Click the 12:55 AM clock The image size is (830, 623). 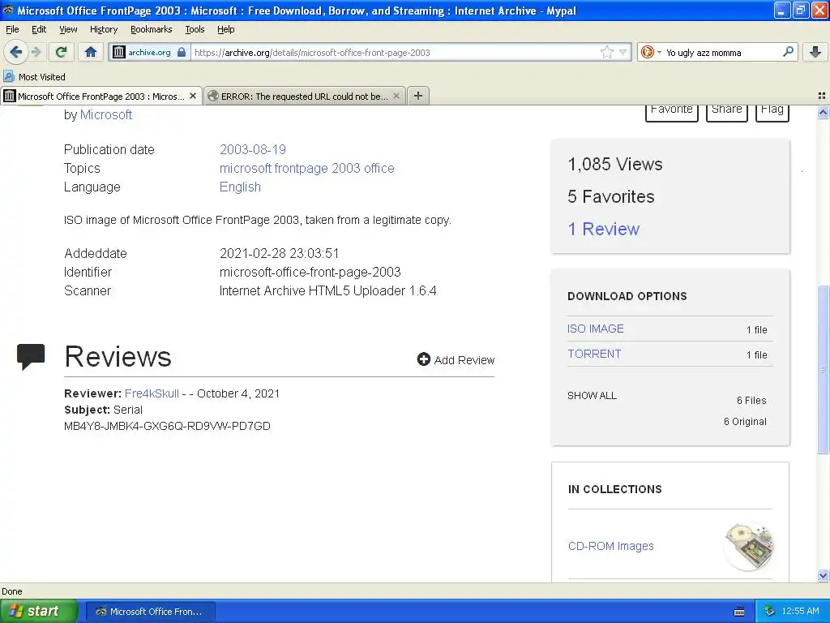pos(800,612)
